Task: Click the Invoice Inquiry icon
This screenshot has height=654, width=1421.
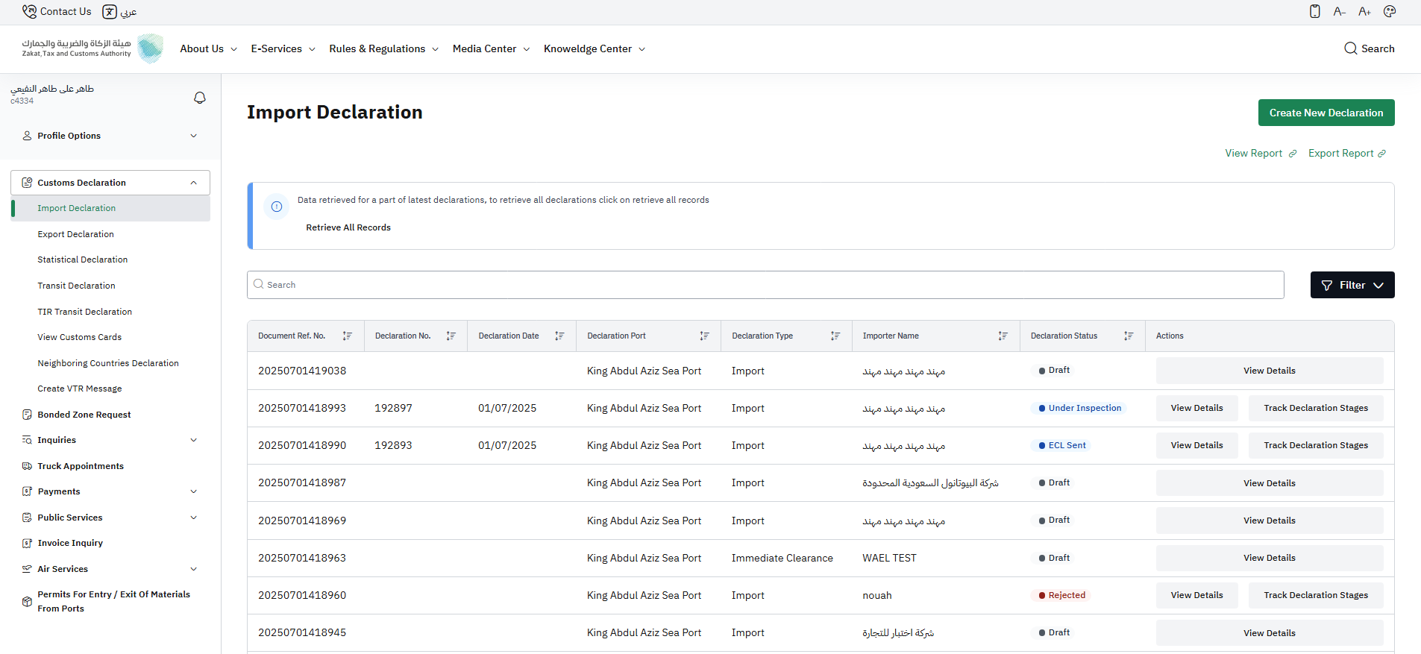Action: coord(28,543)
